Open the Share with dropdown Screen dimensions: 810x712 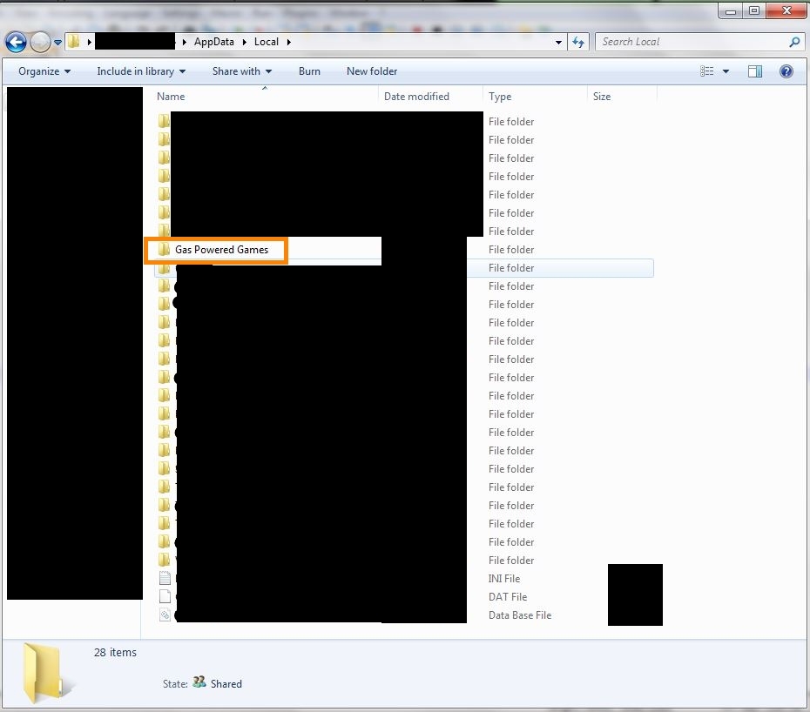pos(241,71)
